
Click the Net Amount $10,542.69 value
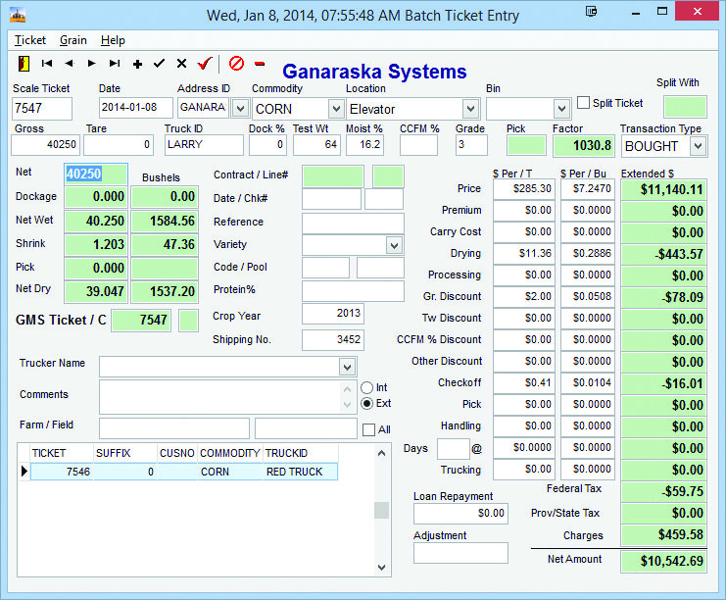click(663, 561)
